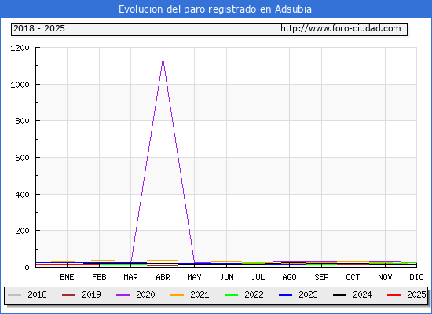Click the dark red 2019 legend swatch
This screenshot has height=314, width=432.
coord(68,295)
